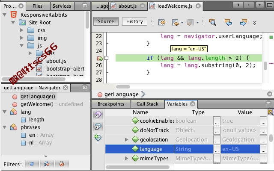Toggle code fold at line 25

[106, 58]
